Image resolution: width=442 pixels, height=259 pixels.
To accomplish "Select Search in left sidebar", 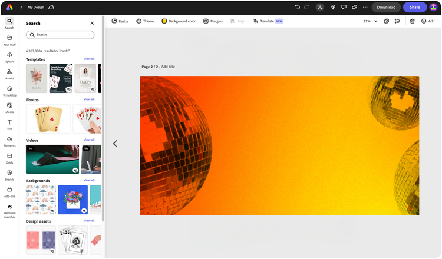I will pyautogui.click(x=9, y=24).
